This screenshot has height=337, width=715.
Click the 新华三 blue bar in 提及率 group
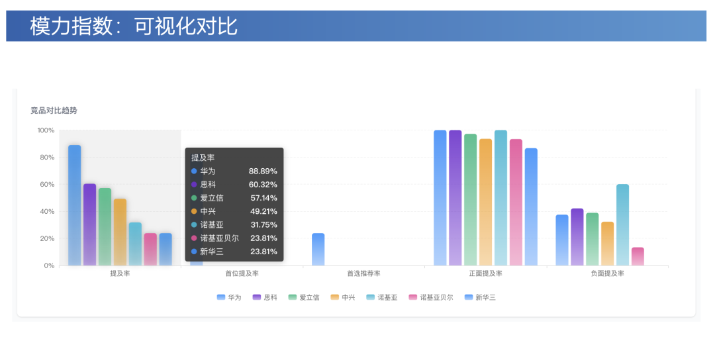pos(166,250)
